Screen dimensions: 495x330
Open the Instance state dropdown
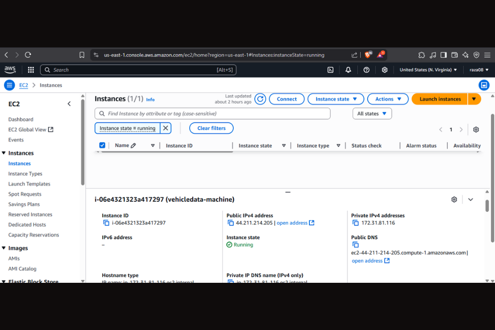pos(335,99)
